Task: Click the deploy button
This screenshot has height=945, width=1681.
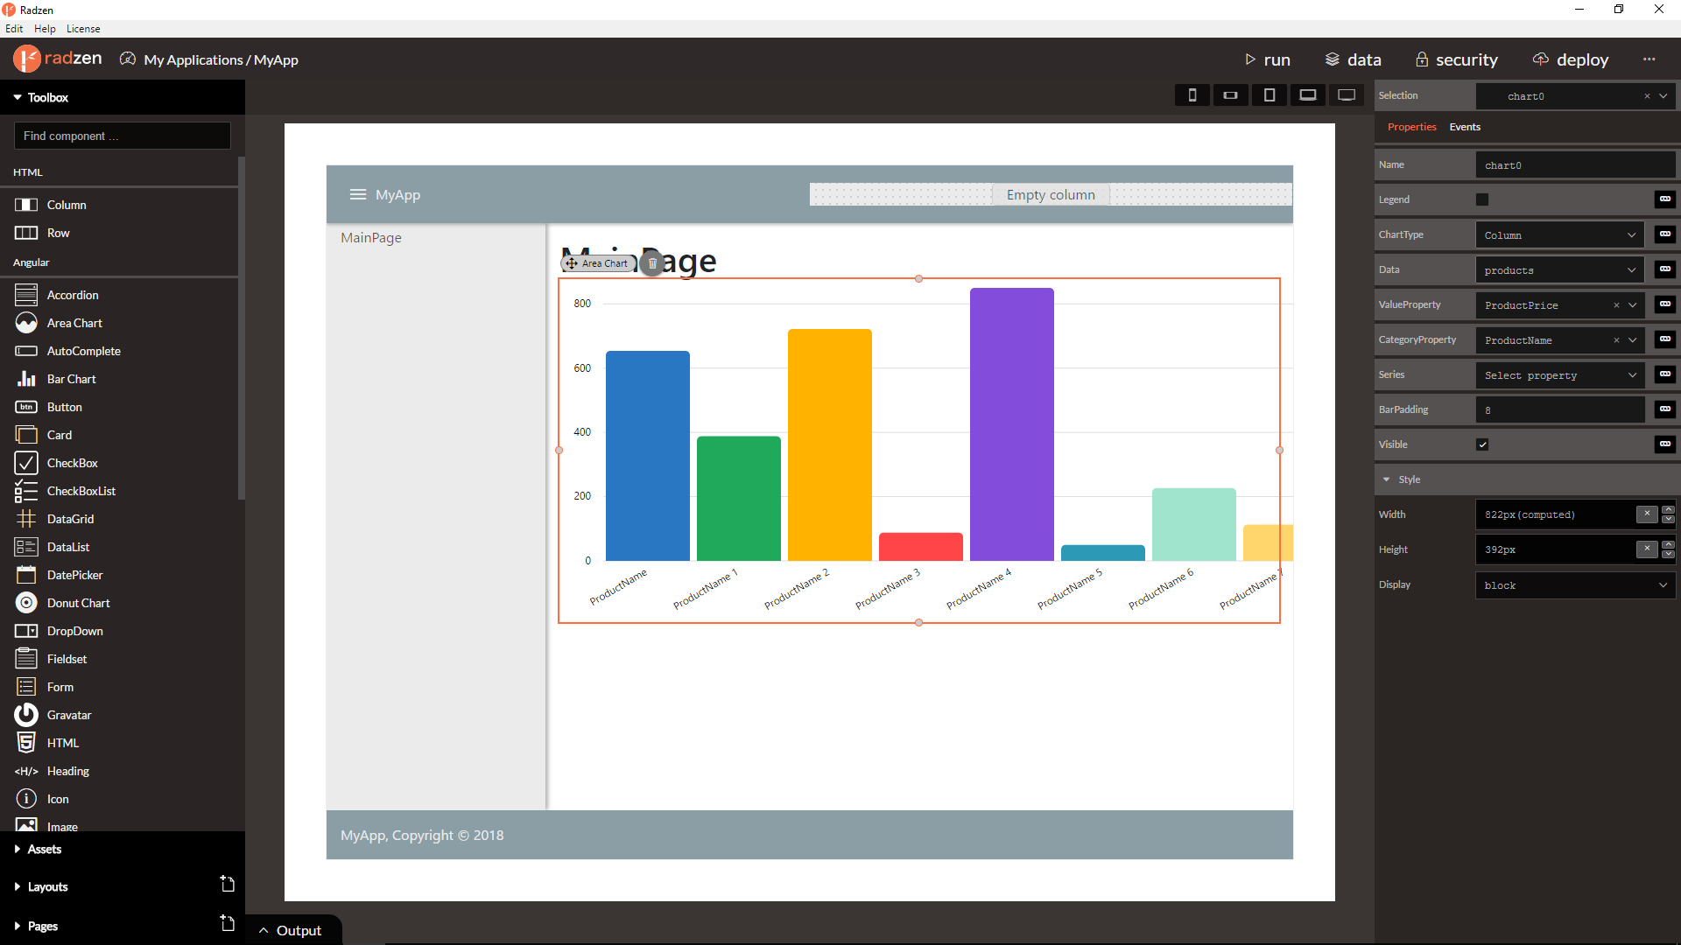Action: (x=1571, y=59)
